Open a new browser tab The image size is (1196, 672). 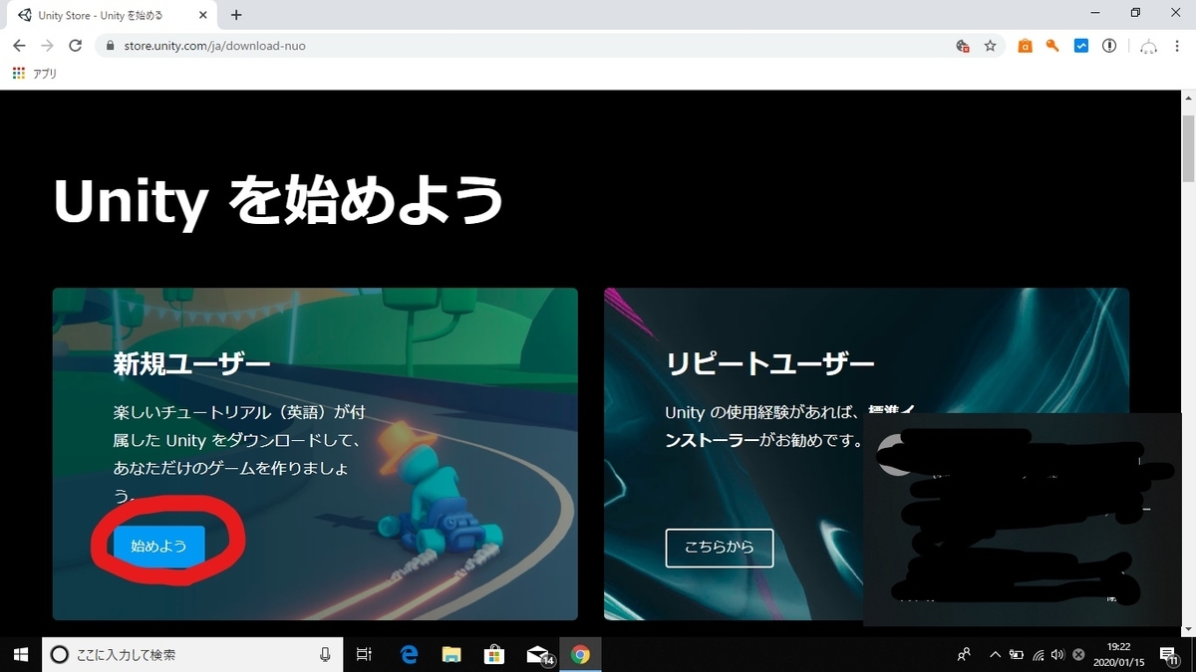(x=236, y=15)
